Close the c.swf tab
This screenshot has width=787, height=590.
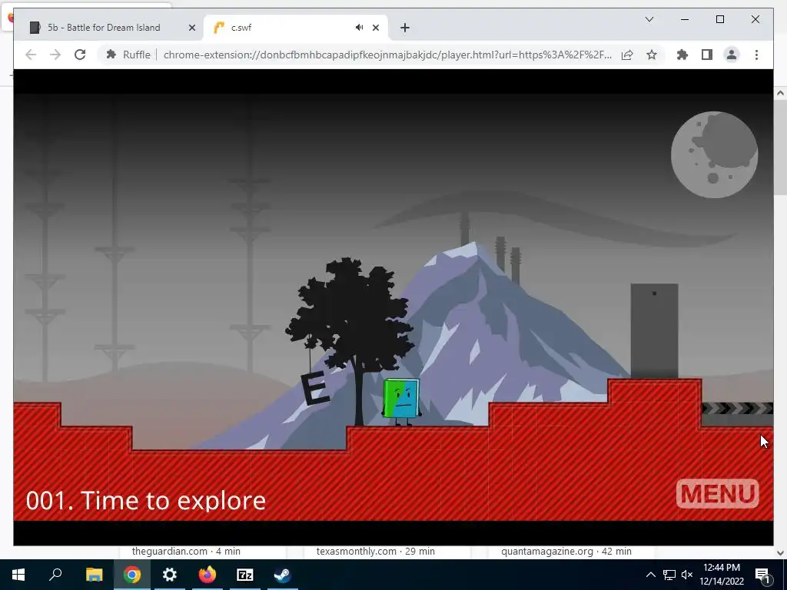(x=375, y=28)
